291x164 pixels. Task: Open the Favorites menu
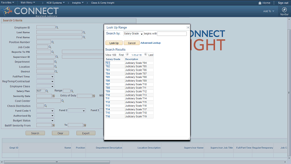7,3
